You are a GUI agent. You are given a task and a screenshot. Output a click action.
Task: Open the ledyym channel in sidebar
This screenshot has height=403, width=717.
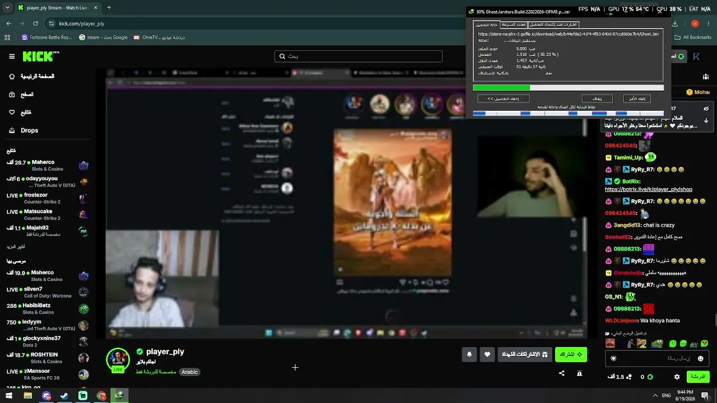48,325
